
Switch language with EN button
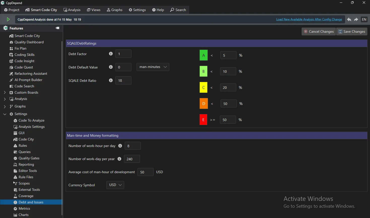pyautogui.click(x=364, y=19)
